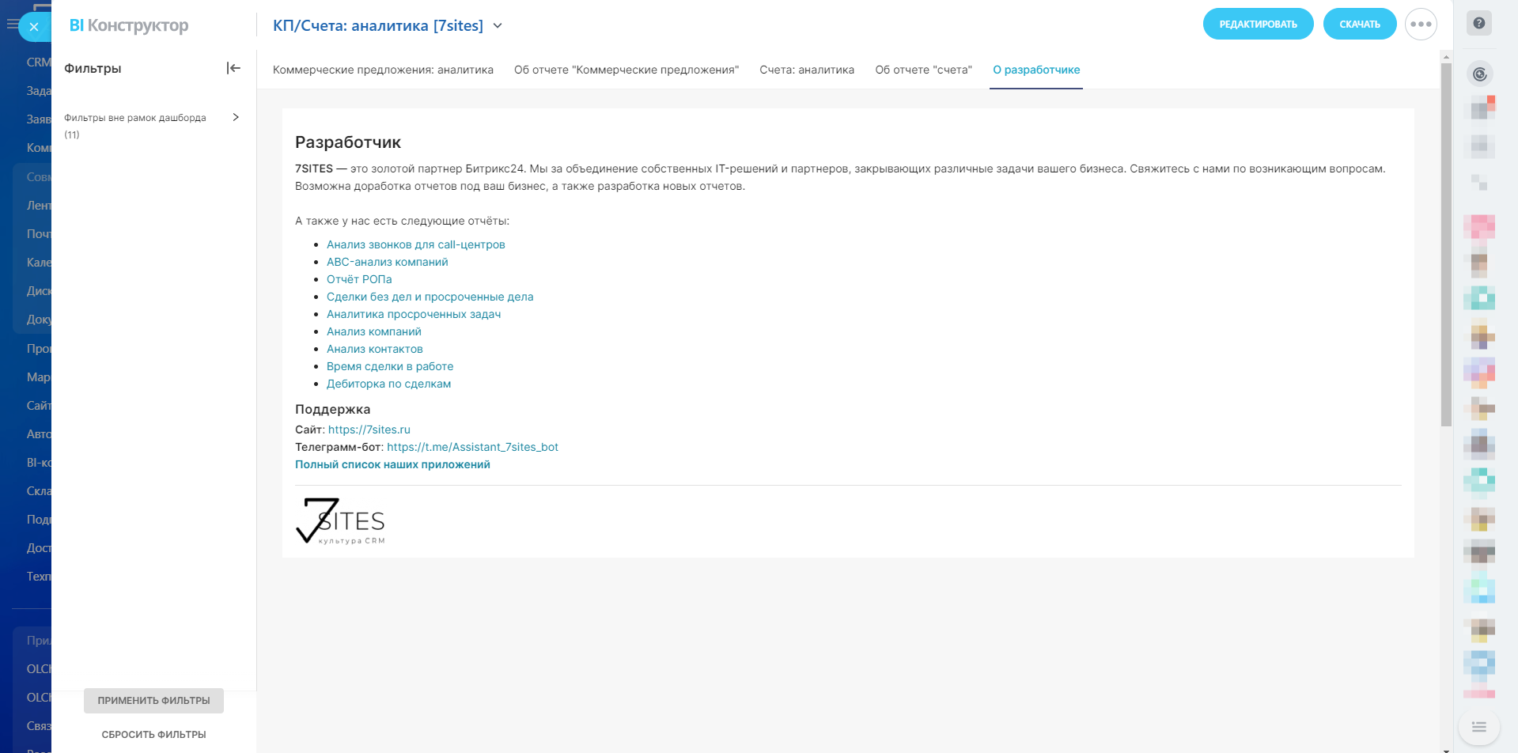Open the Дебиторка по сделкам link

click(x=389, y=384)
